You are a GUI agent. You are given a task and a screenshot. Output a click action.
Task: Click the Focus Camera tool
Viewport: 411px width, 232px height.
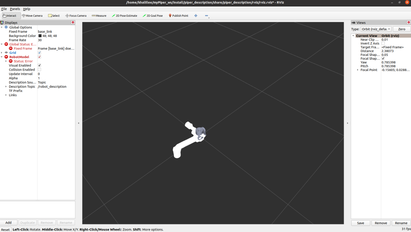click(76, 16)
